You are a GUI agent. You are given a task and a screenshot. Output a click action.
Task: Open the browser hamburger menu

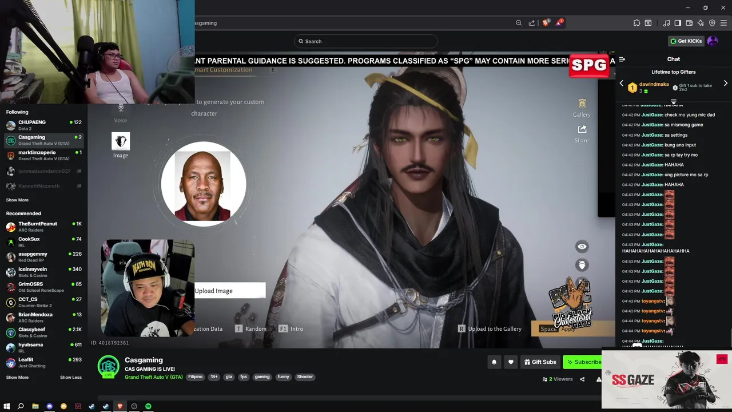tap(723, 23)
